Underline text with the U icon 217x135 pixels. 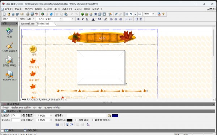pyautogui.click(x=87, y=19)
